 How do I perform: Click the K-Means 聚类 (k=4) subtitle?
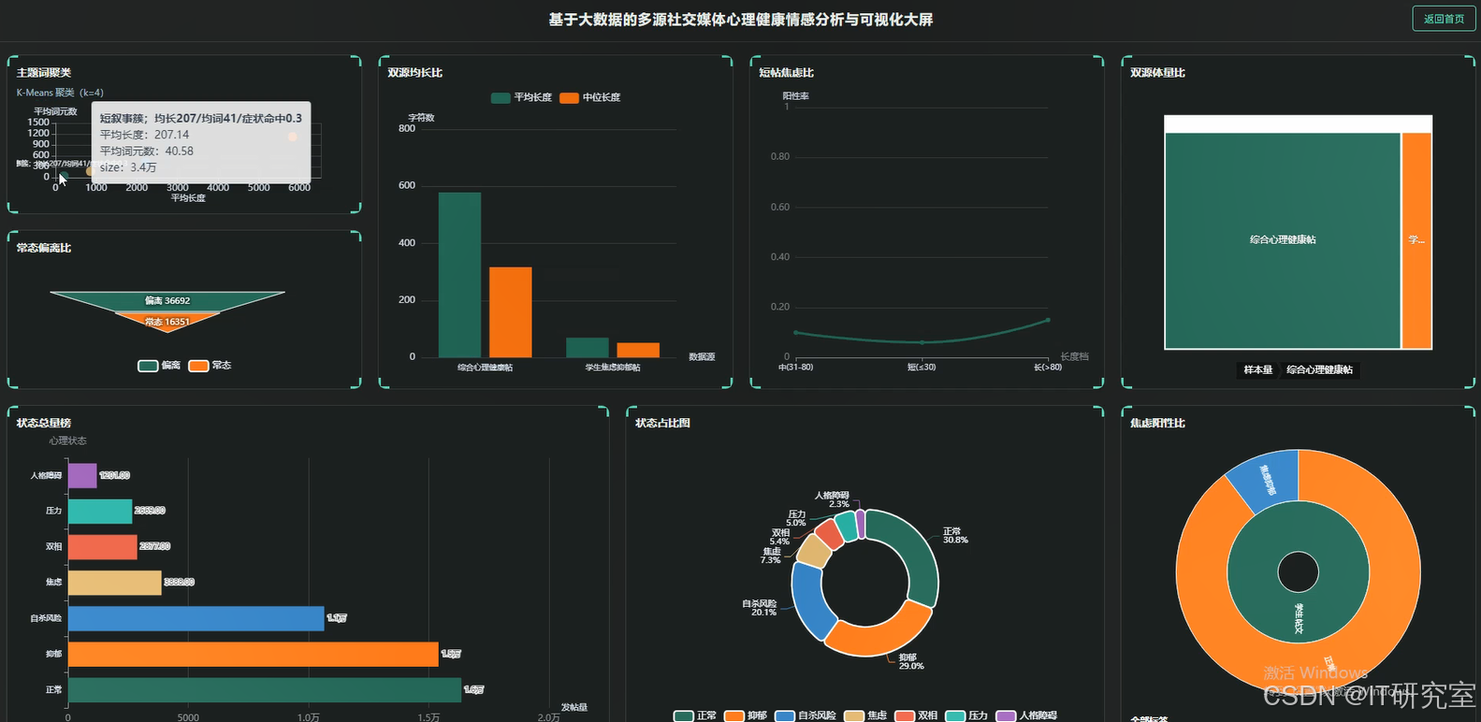(x=60, y=93)
